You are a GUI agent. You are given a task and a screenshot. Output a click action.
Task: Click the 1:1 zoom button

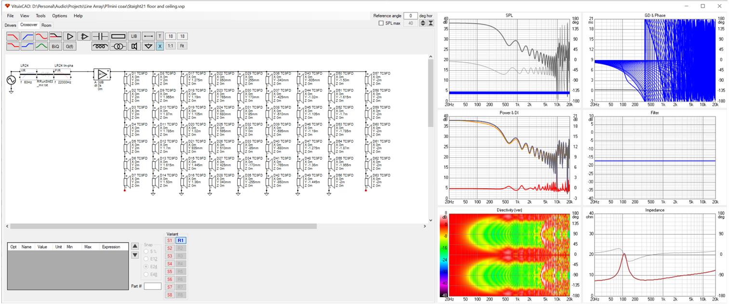(170, 46)
